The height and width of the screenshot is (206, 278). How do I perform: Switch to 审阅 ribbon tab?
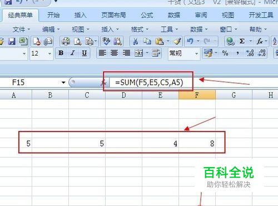pyautogui.click(x=201, y=15)
